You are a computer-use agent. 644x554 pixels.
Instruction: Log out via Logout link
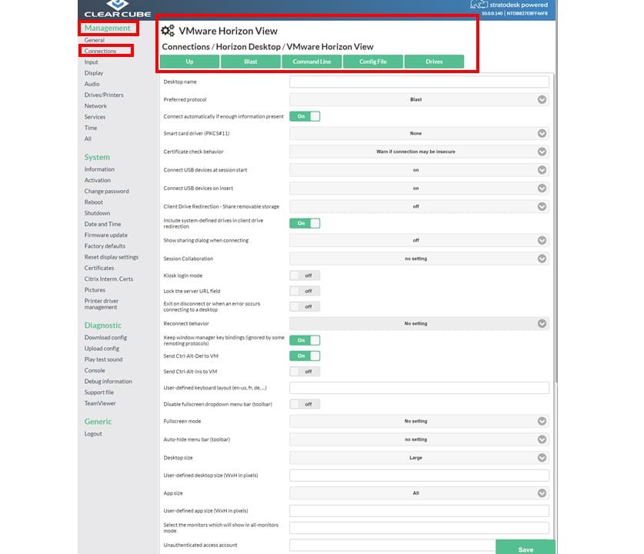coord(93,434)
